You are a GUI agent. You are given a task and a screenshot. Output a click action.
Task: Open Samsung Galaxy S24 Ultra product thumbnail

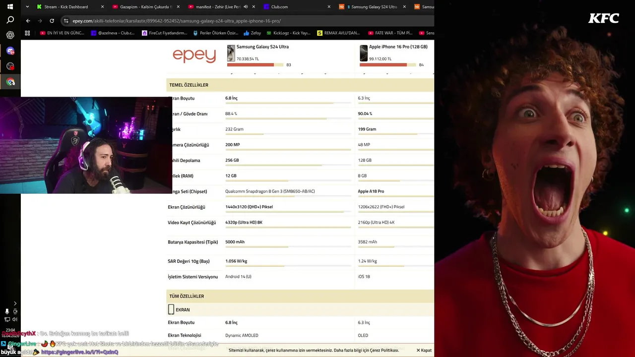pyautogui.click(x=231, y=53)
